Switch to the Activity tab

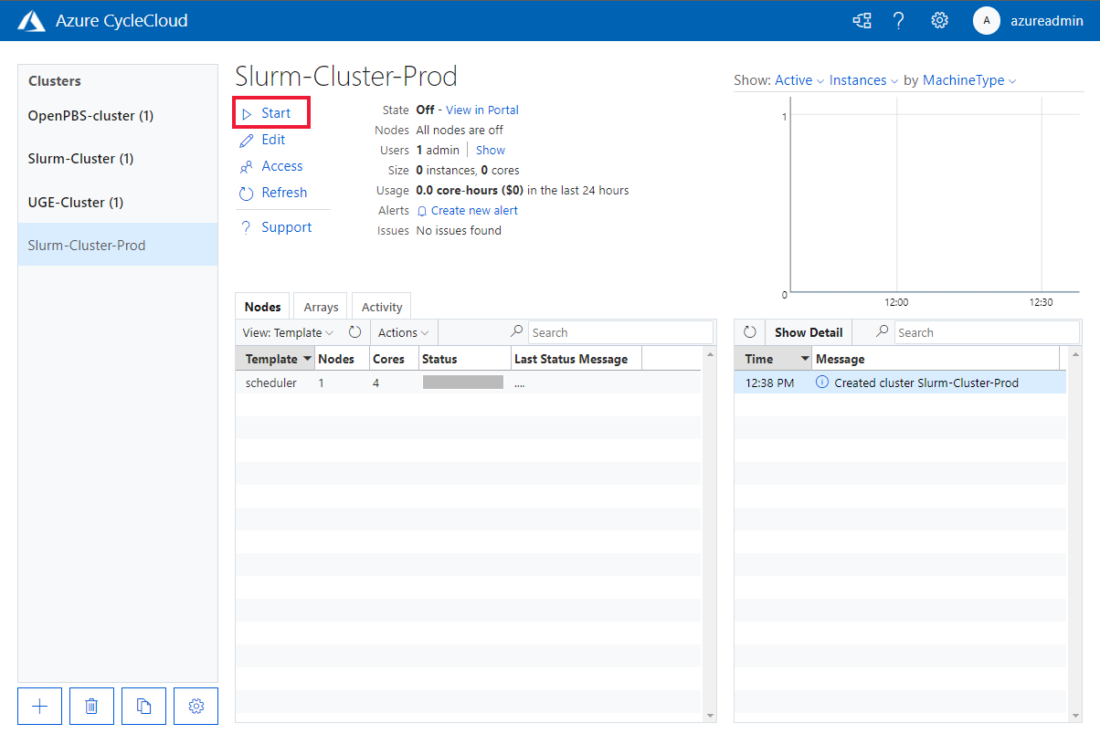tap(381, 306)
